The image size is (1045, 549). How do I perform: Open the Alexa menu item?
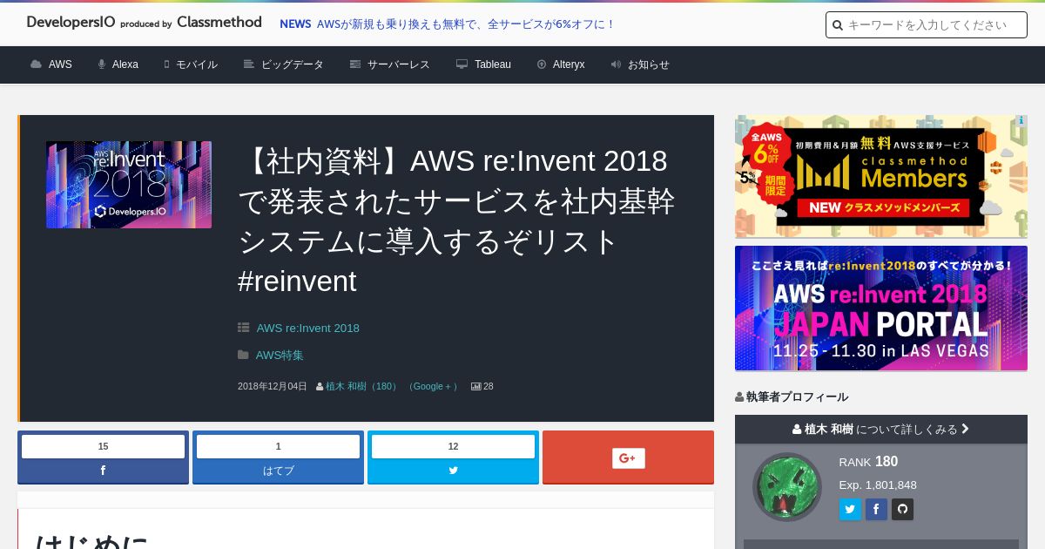(x=118, y=64)
